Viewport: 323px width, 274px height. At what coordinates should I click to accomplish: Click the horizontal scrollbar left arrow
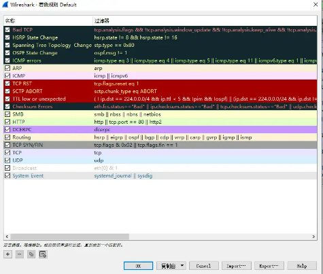(7, 237)
